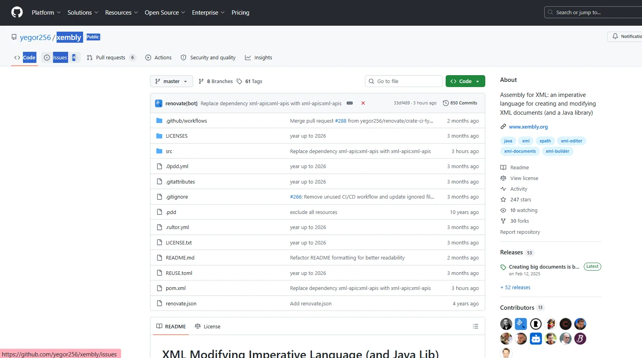
Task: Open README outline list icon
Action: pos(475,326)
